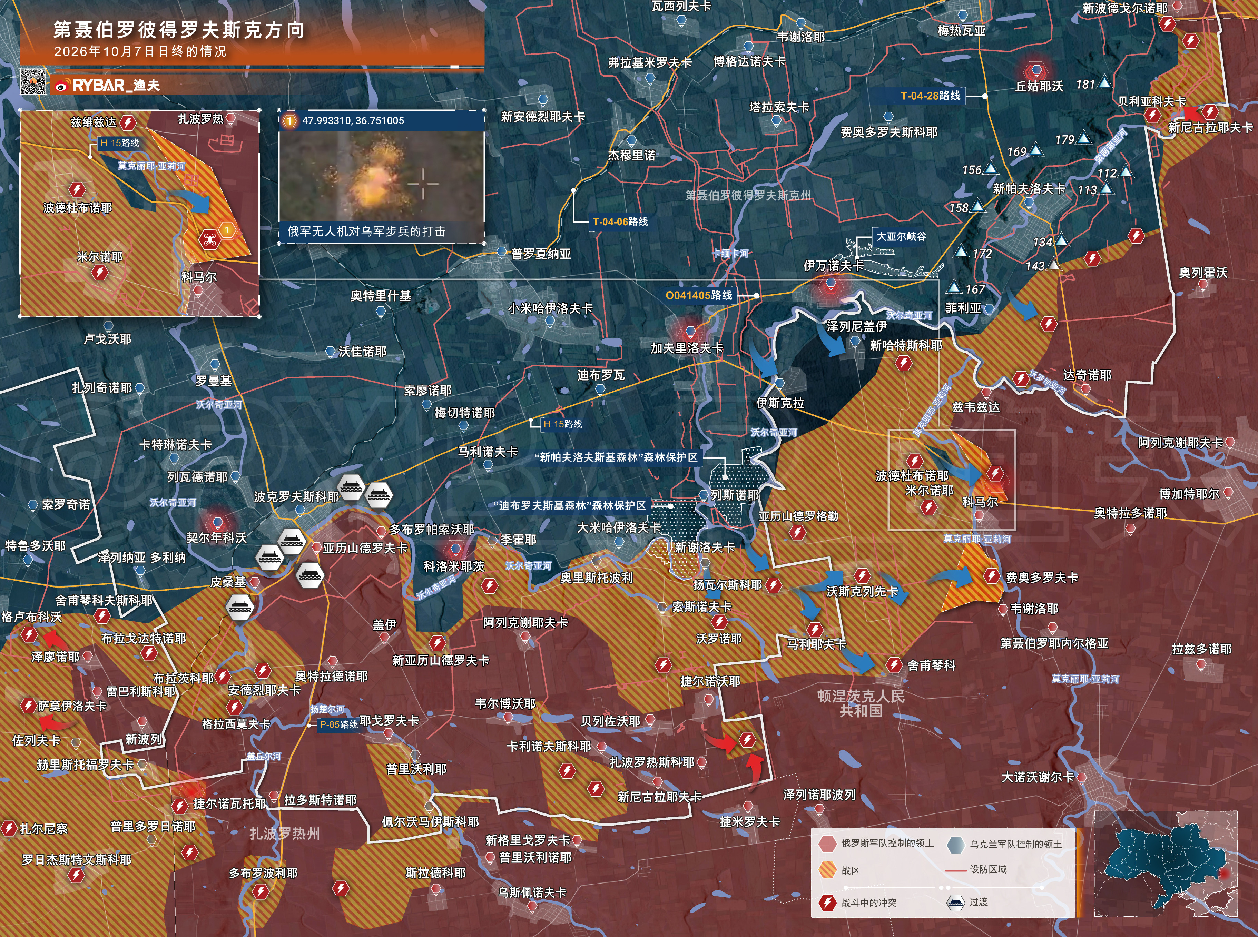This screenshot has width=1258, height=937.
Task: Click the 大亚尔峡谷 label box
Action: [901, 237]
